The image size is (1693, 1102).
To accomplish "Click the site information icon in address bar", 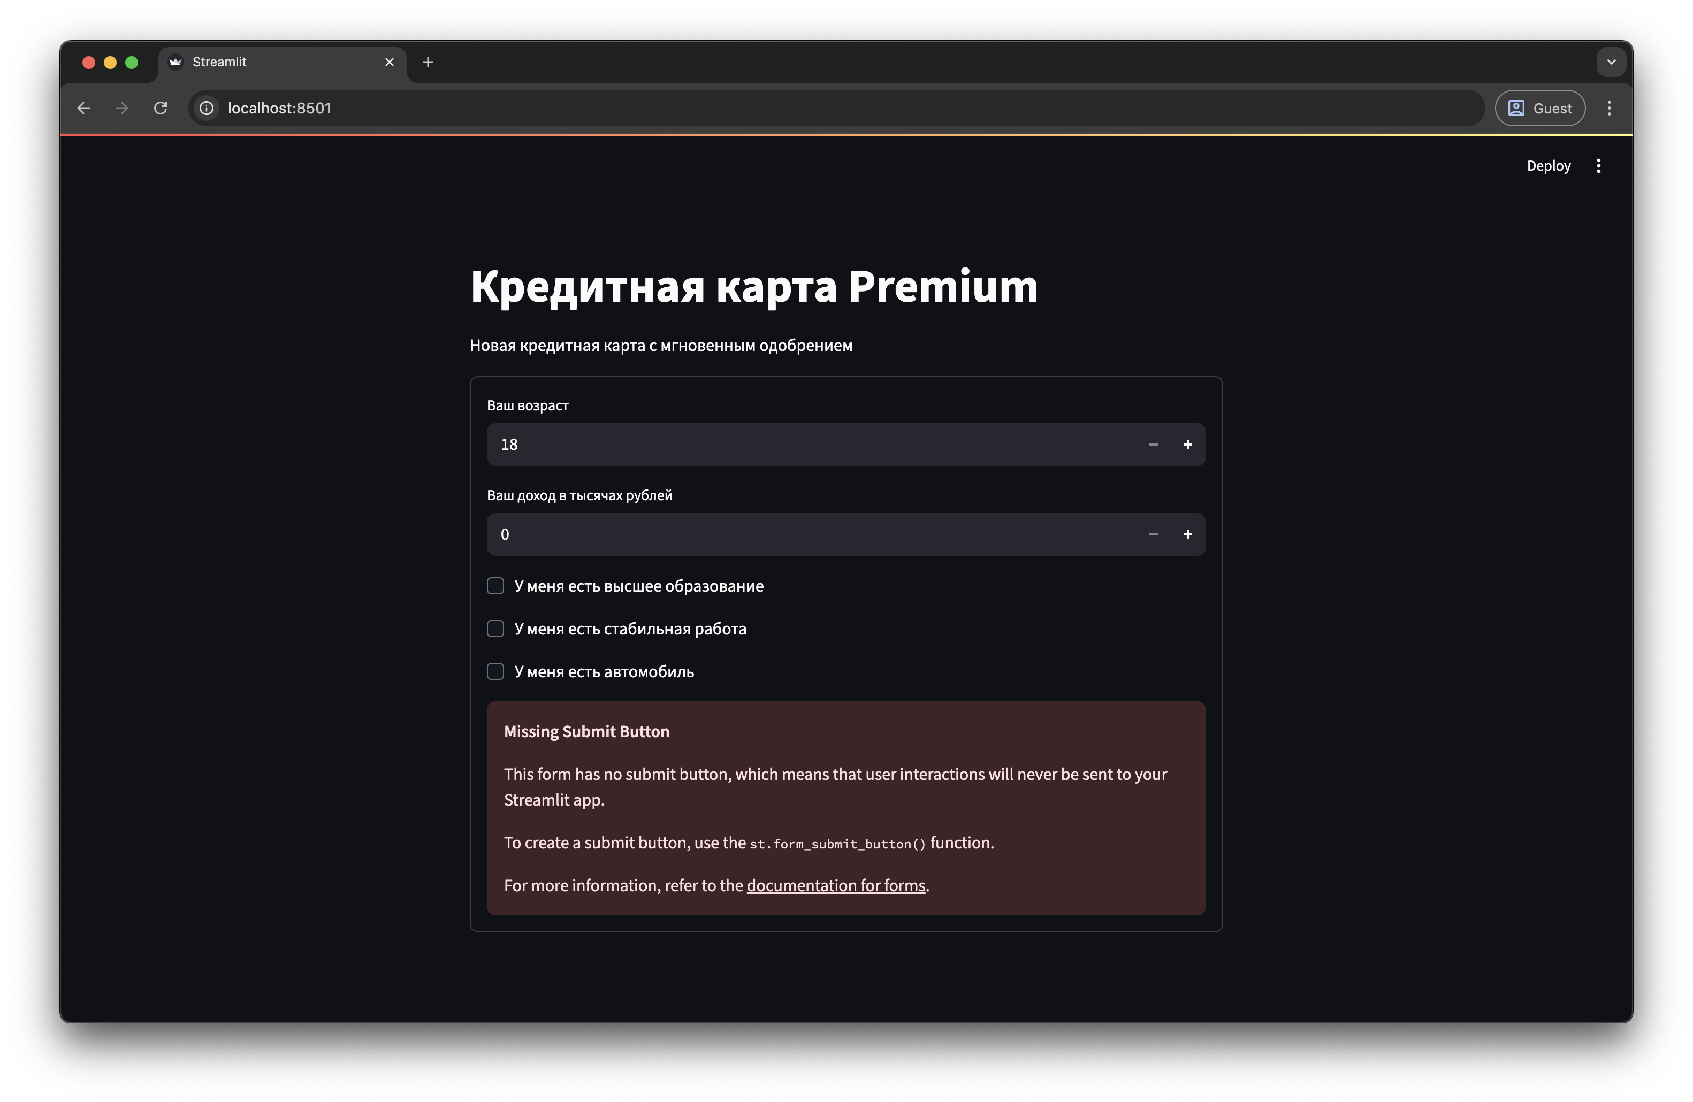I will click(205, 108).
